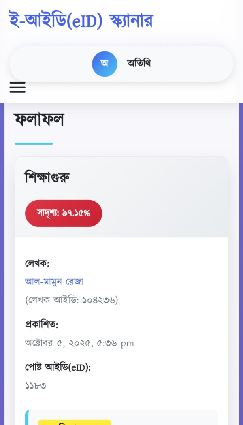Click the yellow button at the card bottom
Viewport: 243px width, 425px height.
(75, 423)
